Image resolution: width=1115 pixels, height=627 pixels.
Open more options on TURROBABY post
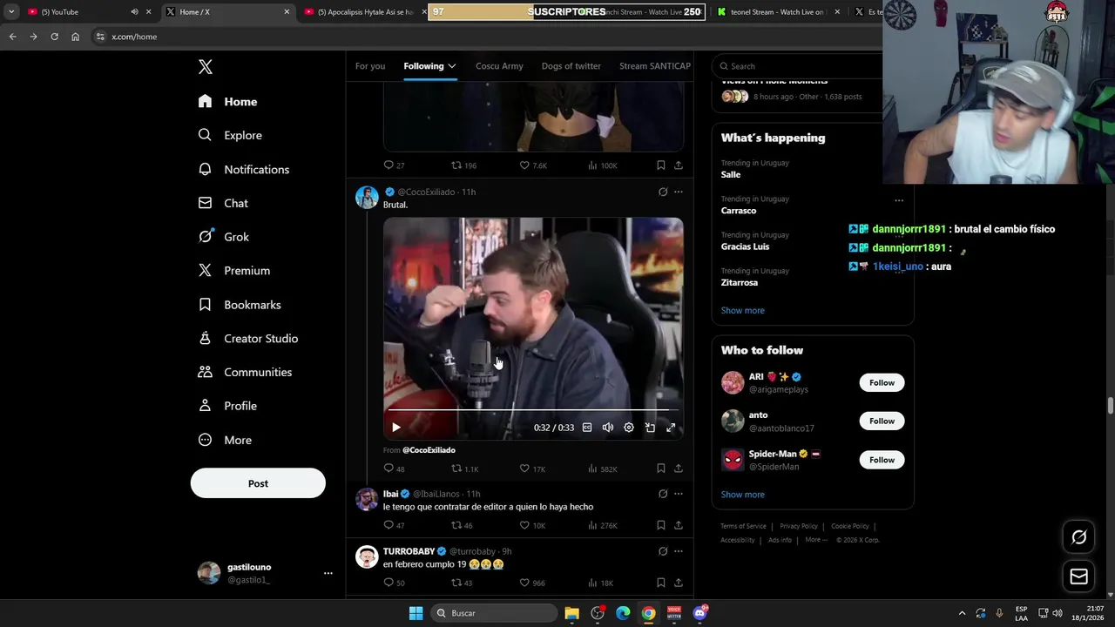pos(679,551)
